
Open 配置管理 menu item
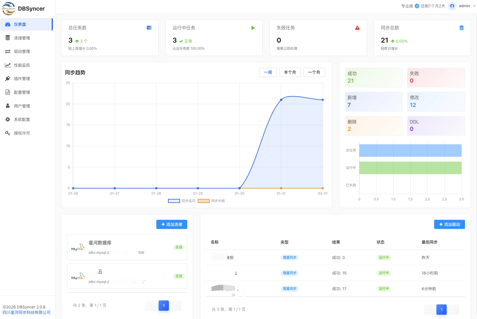[x=26, y=92]
